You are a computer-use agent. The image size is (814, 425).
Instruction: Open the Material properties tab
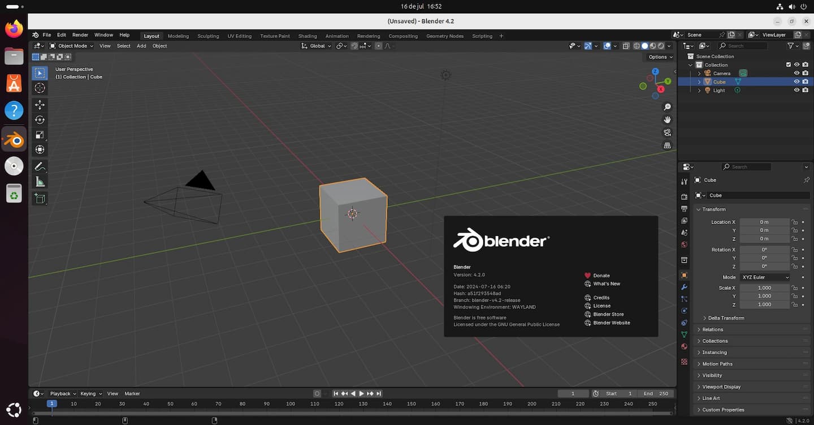point(684,346)
